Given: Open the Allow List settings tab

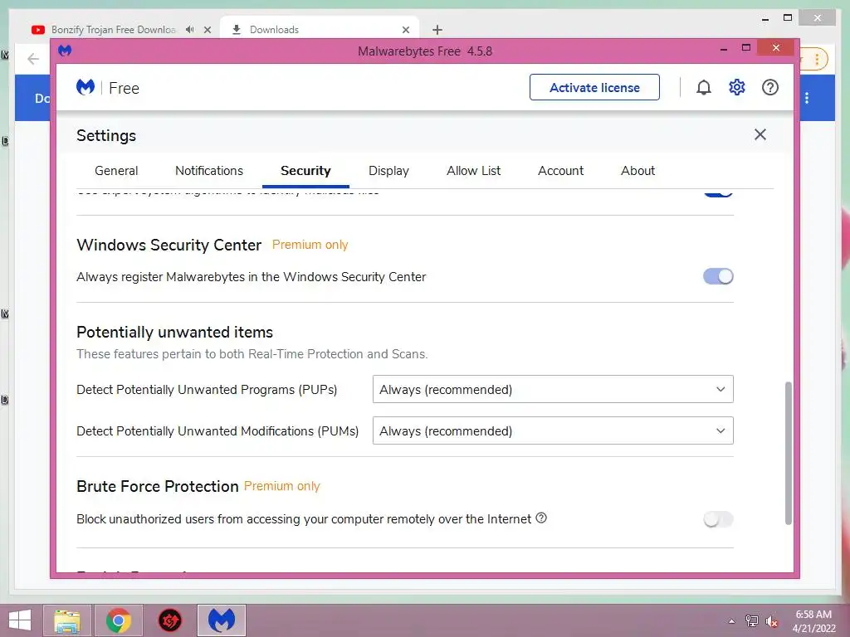Looking at the screenshot, I should (x=474, y=171).
